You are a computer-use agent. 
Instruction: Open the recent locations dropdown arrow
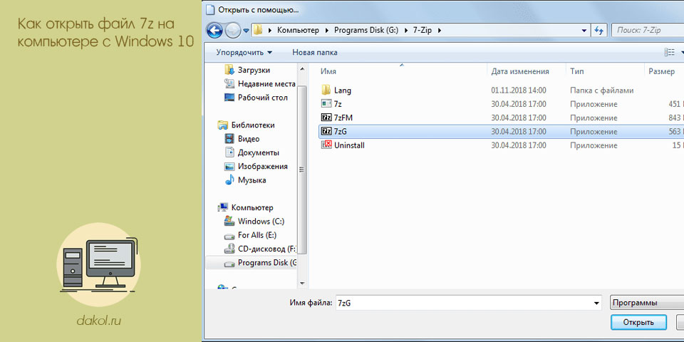click(246, 31)
